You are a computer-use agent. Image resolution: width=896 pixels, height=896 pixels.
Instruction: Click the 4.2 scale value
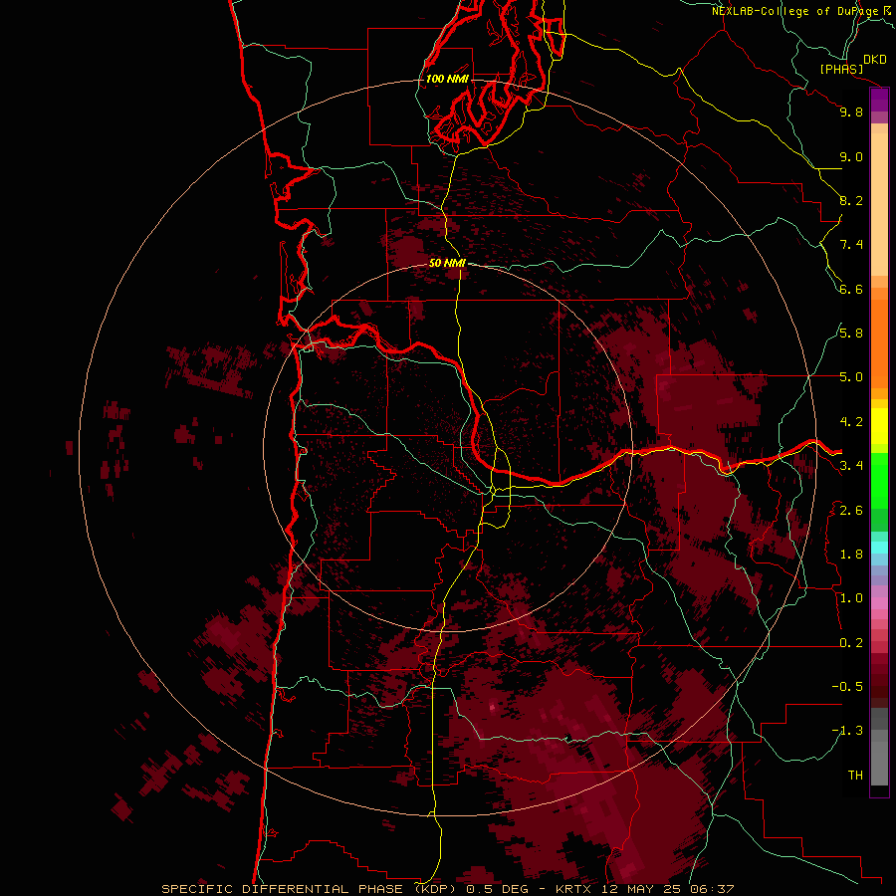[851, 422]
